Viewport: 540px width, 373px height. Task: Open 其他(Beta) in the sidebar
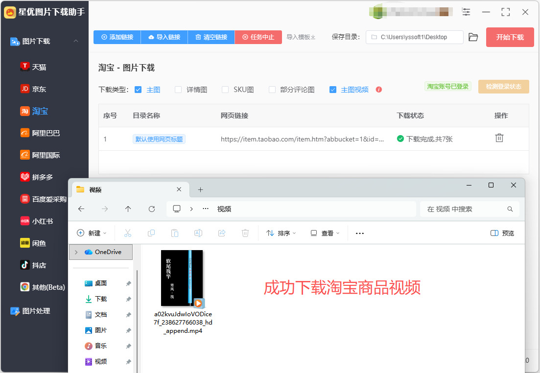click(43, 287)
